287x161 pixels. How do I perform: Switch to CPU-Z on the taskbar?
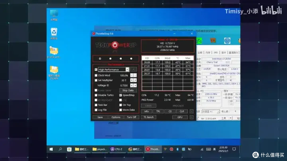(x=117, y=149)
